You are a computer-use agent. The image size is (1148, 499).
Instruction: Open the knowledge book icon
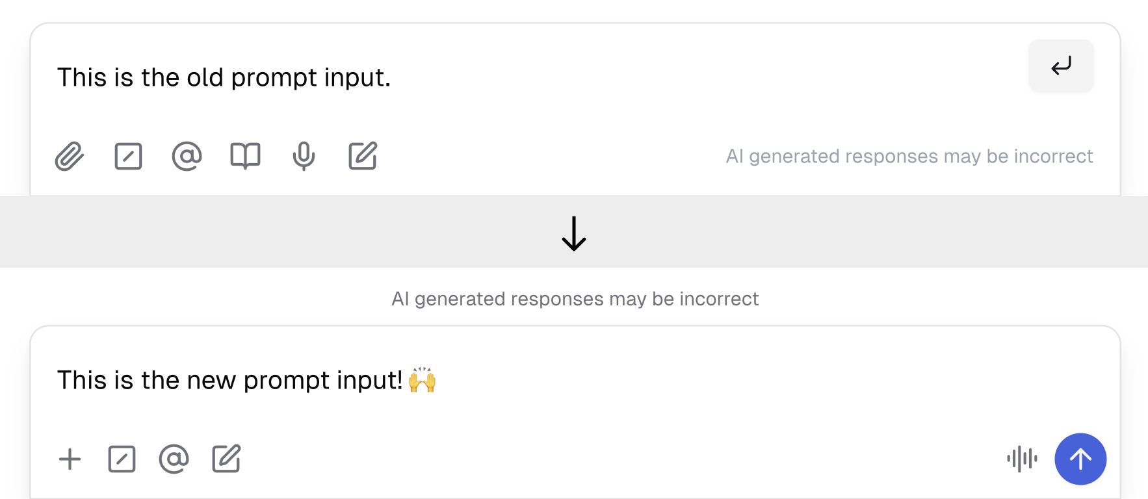pyautogui.click(x=245, y=156)
